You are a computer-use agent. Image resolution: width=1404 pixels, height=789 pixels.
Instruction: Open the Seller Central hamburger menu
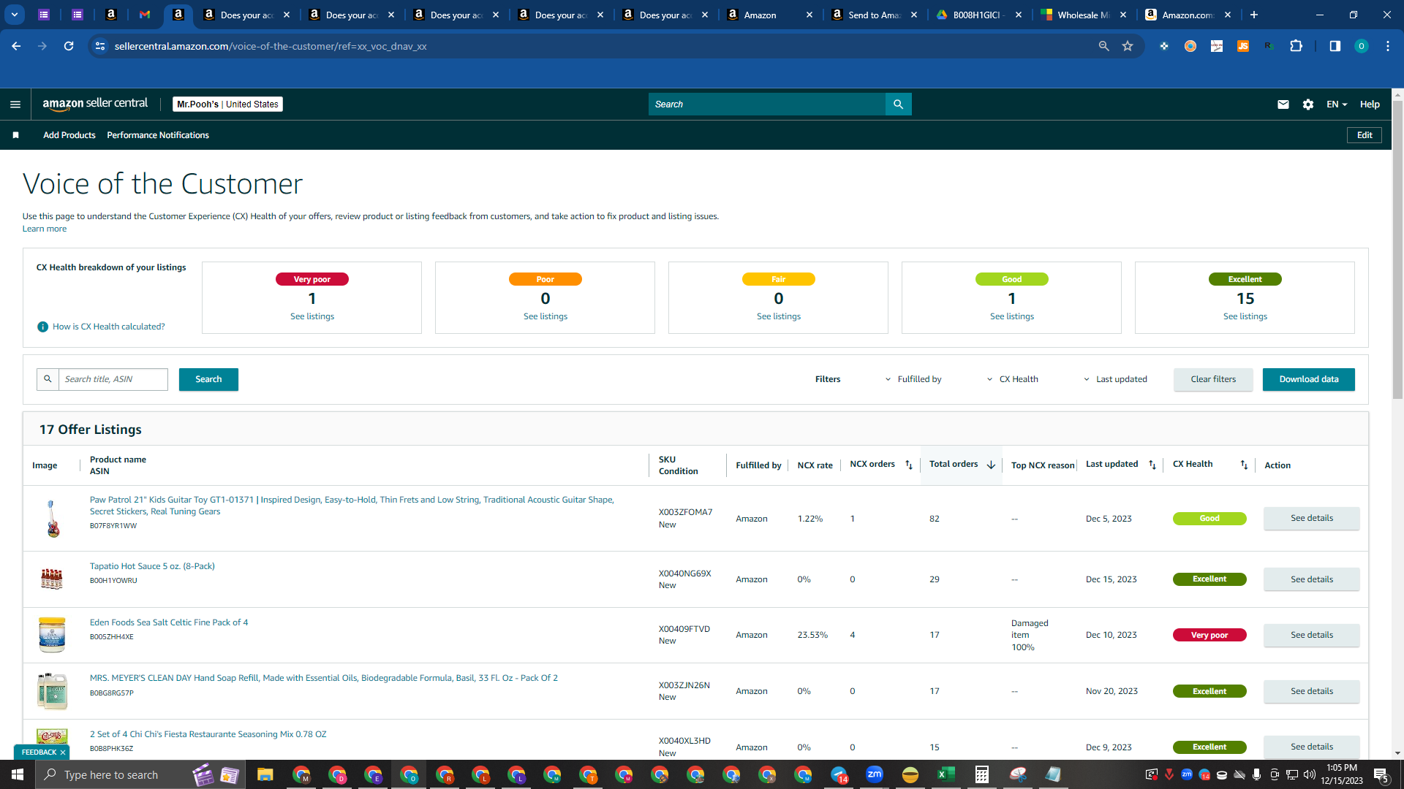click(x=15, y=104)
